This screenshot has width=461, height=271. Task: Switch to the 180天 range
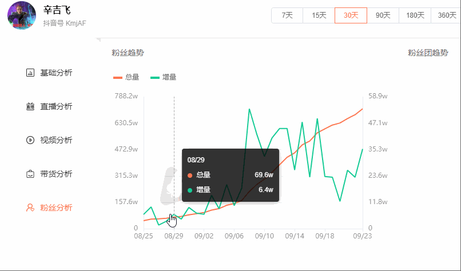pos(415,15)
